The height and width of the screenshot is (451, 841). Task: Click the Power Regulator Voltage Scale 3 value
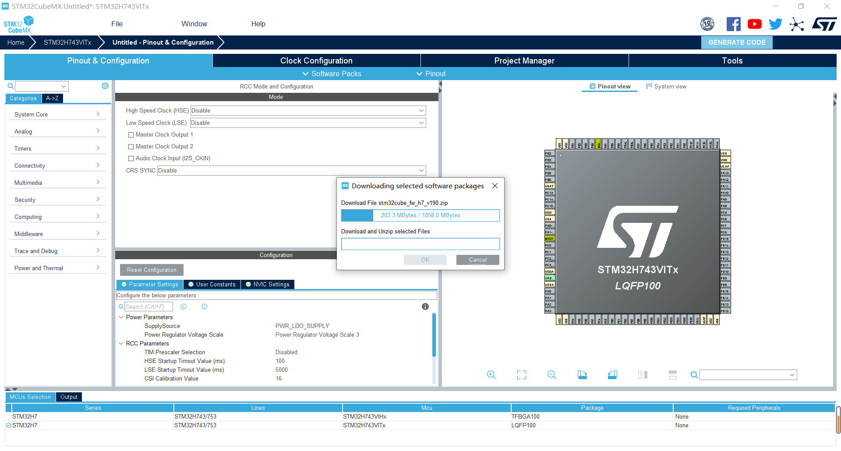coord(317,335)
